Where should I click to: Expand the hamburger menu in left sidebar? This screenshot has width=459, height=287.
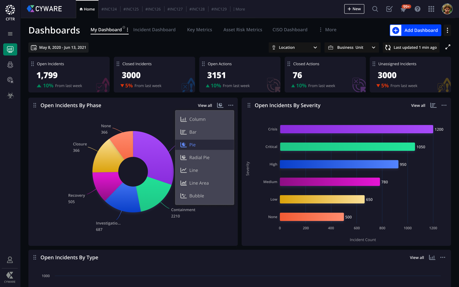click(10, 34)
